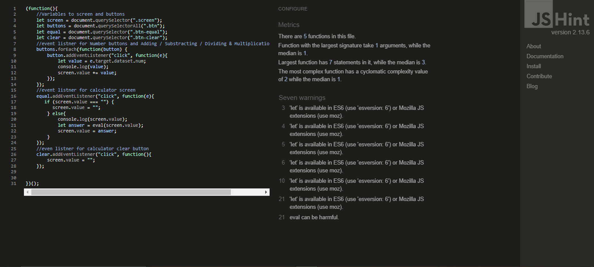Viewport: 594px width, 267px height.
Task: Click the 'Seven warnings' heading
Action: 302,98
